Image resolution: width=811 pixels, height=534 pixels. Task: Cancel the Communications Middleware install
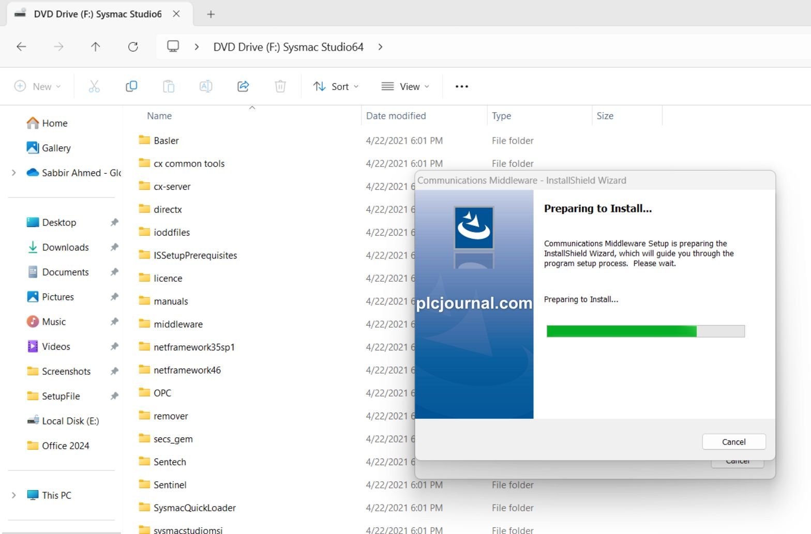click(734, 442)
